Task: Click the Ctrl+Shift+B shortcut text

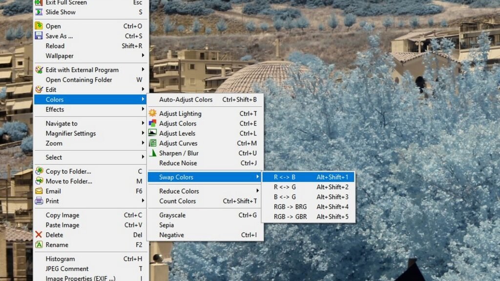Action: [239, 100]
